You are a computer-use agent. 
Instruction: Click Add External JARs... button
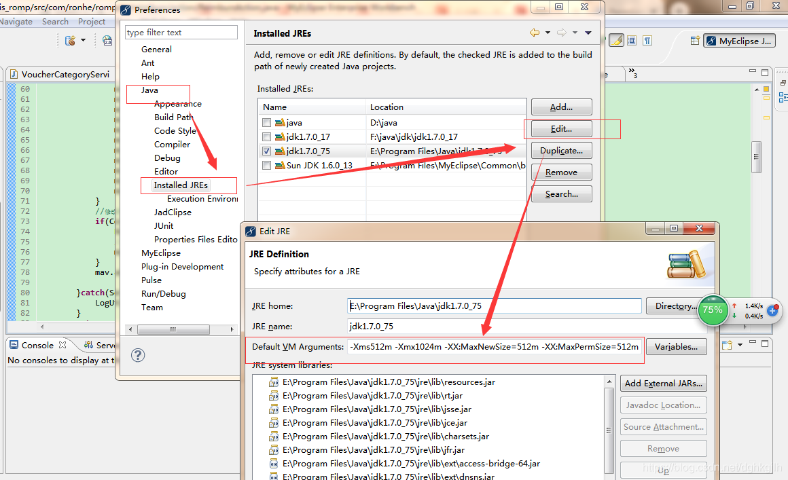[664, 383]
